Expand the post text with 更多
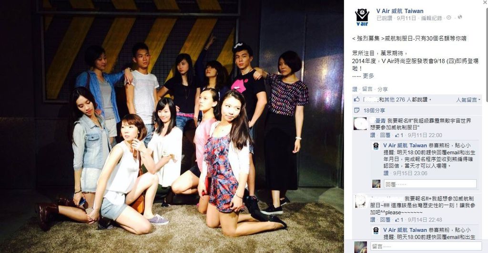The width and height of the screenshot is (488, 253). (368, 76)
